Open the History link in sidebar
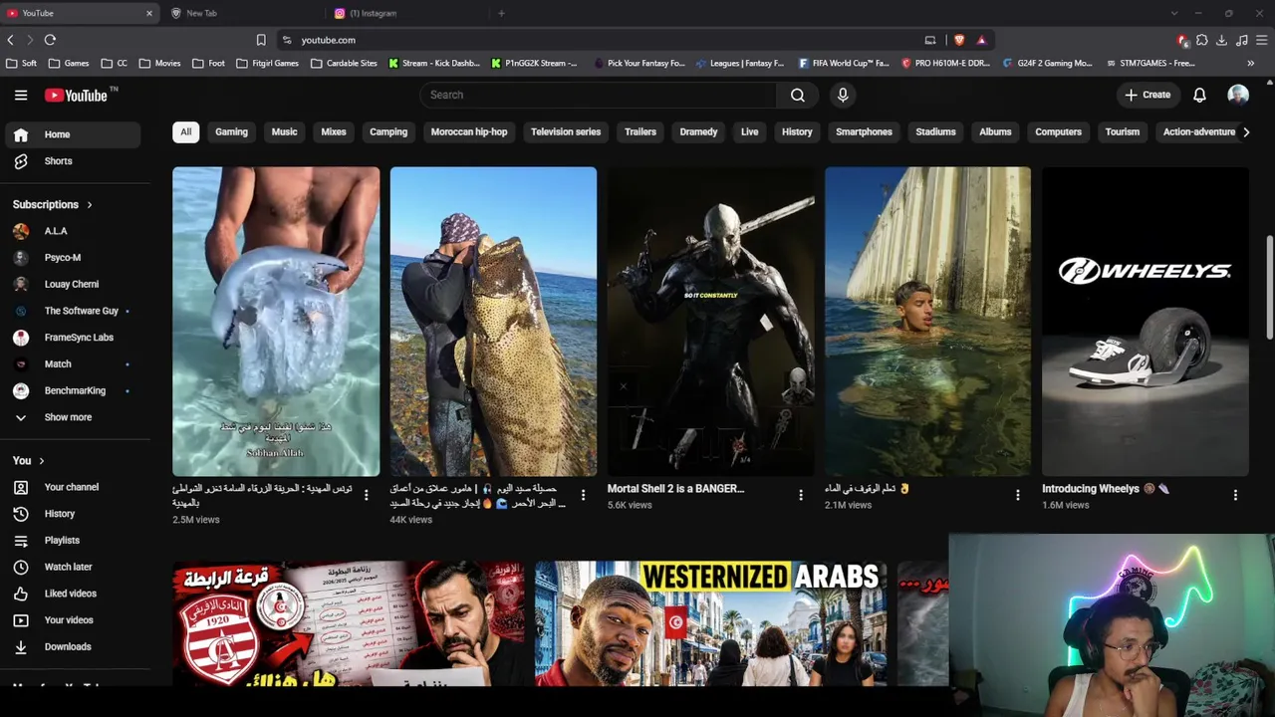The height and width of the screenshot is (717, 1275). click(x=72, y=514)
